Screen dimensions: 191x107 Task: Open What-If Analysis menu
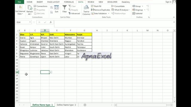coord(121,10)
